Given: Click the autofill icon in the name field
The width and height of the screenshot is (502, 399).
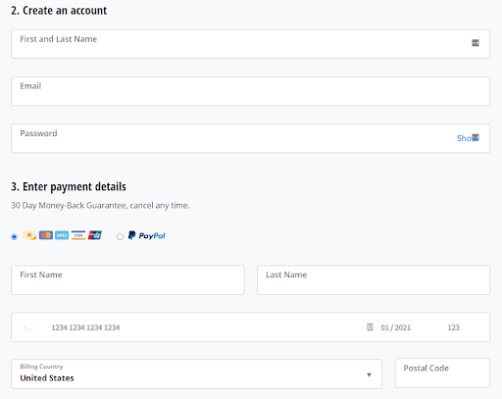Looking at the screenshot, I should click(476, 43).
